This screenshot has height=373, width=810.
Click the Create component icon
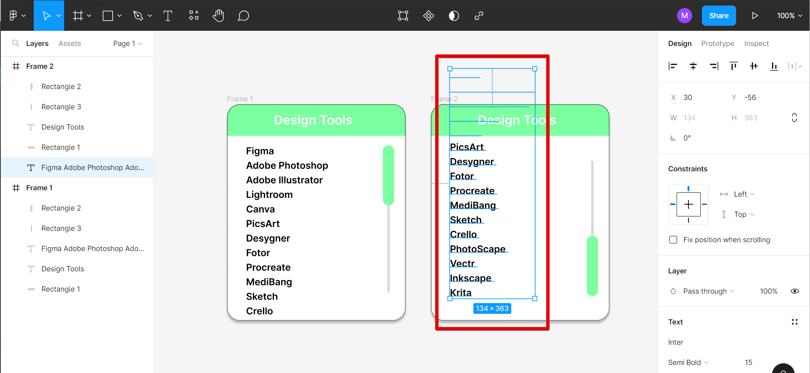(428, 16)
